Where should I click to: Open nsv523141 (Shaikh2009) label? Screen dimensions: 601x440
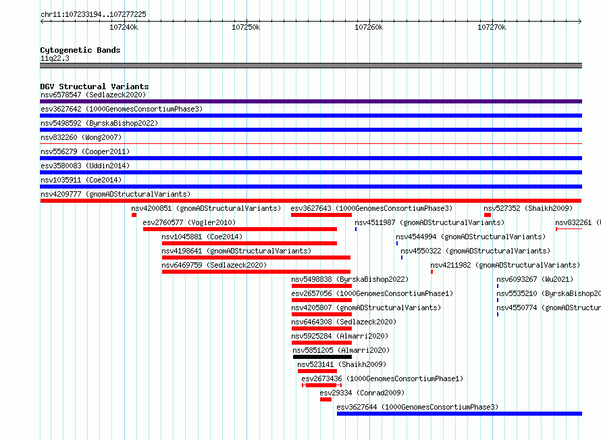[342, 364]
